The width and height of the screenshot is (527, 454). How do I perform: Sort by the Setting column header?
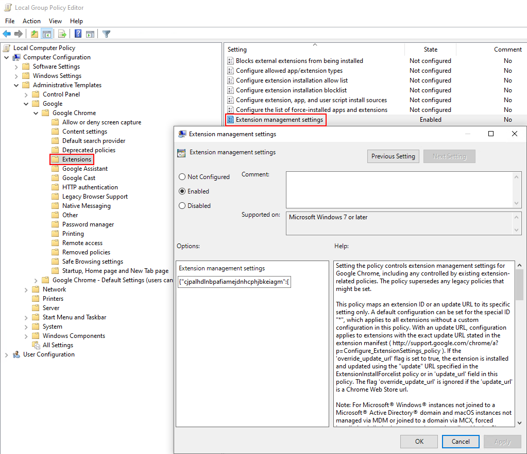[x=315, y=50]
